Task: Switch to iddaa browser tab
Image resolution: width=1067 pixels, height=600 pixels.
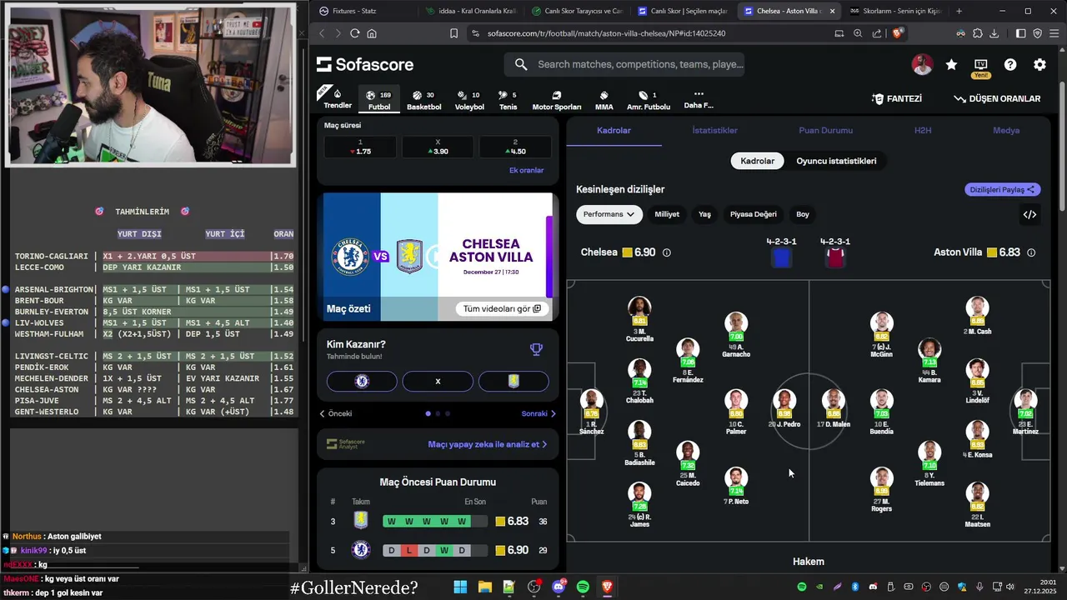Action: click(471, 11)
